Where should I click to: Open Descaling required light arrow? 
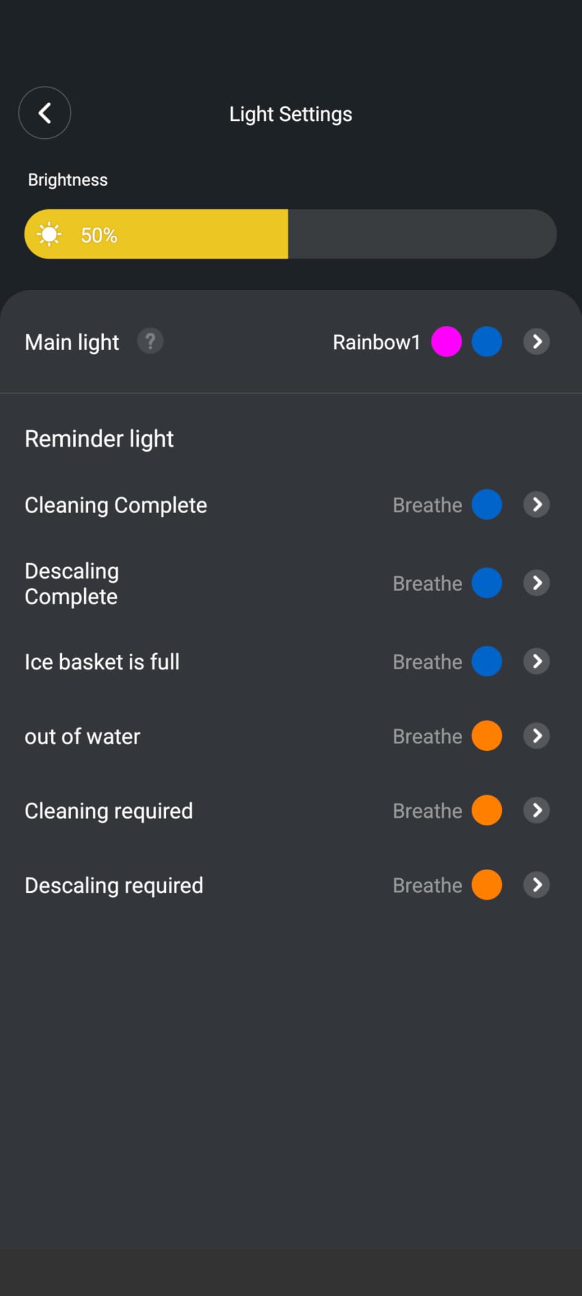tap(537, 885)
